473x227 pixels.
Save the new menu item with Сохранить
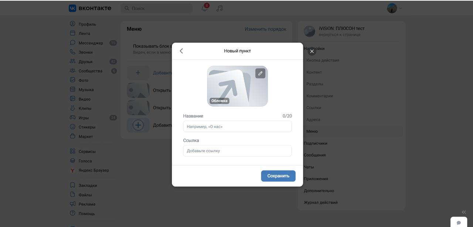click(278, 176)
